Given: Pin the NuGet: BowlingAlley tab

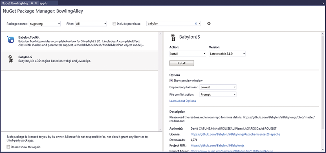Looking at the screenshot, I should [32, 3].
